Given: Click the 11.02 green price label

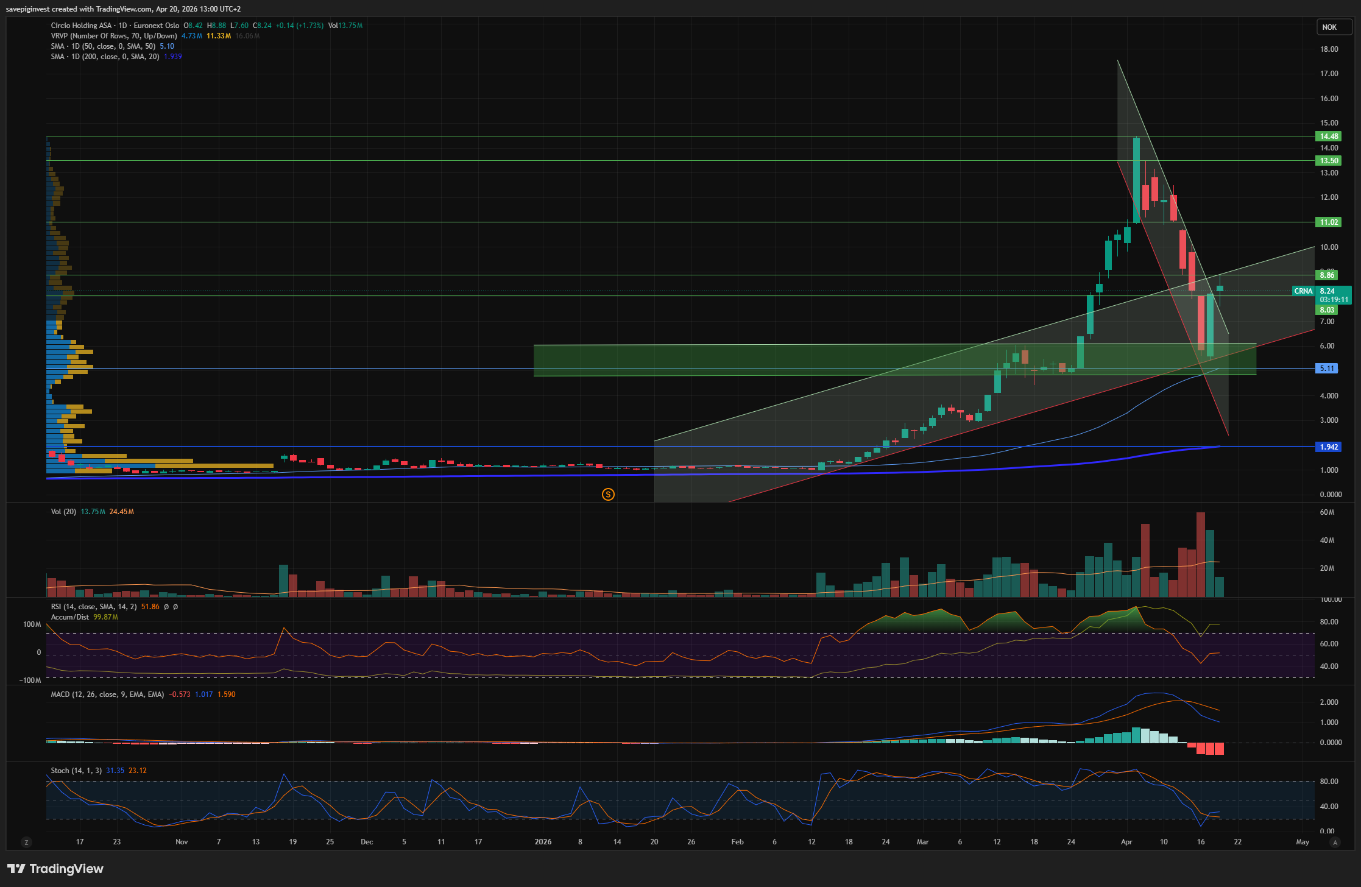Looking at the screenshot, I should coord(1329,222).
